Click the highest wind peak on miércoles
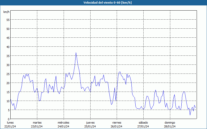207x129 pixels. point(76,53)
